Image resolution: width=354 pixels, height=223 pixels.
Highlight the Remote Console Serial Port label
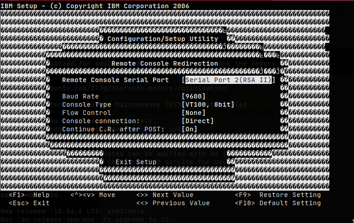click(115, 80)
